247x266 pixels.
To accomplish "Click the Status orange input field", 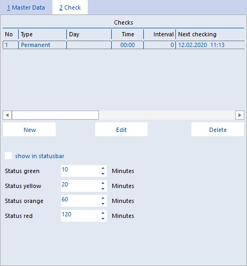I will tap(81, 201).
